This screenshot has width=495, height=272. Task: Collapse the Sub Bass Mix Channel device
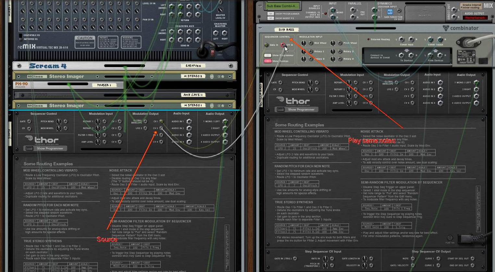260,6
